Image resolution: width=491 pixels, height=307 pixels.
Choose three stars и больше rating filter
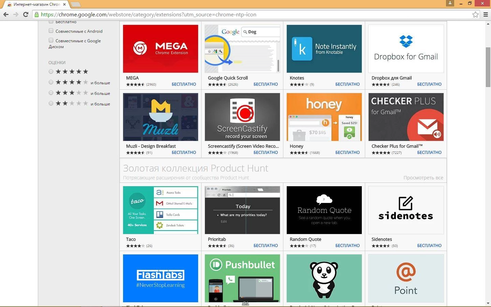[x=51, y=92]
